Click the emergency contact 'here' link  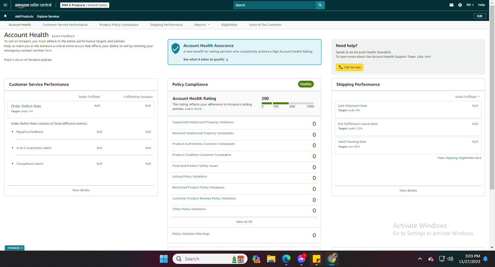[48, 50]
